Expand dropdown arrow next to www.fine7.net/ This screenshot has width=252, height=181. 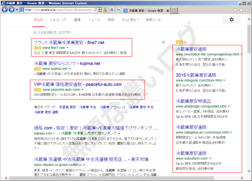tap(67, 48)
